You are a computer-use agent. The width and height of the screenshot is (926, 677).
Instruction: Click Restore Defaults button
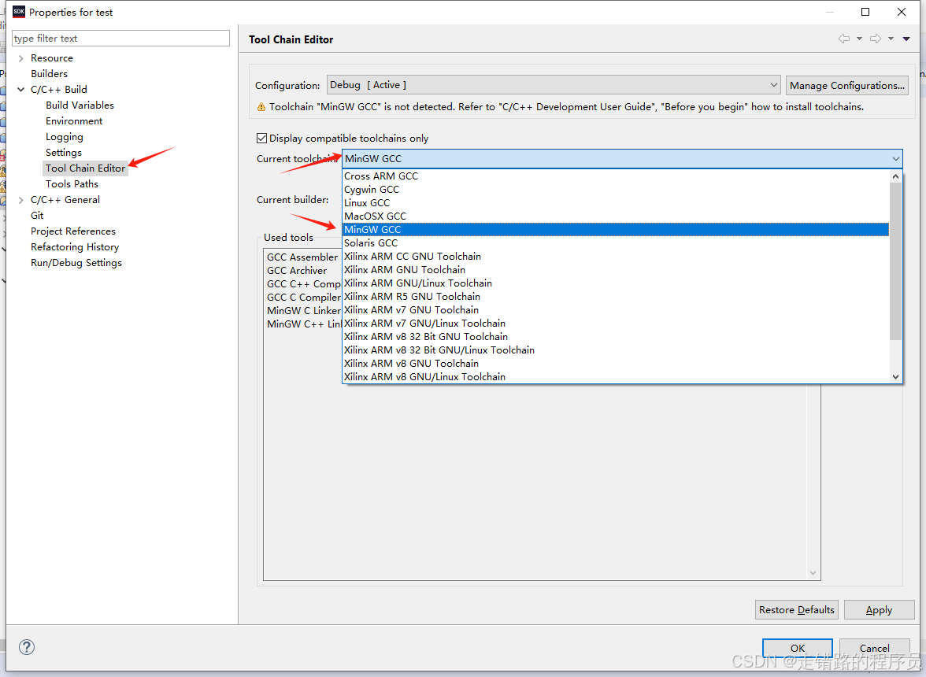[797, 610]
